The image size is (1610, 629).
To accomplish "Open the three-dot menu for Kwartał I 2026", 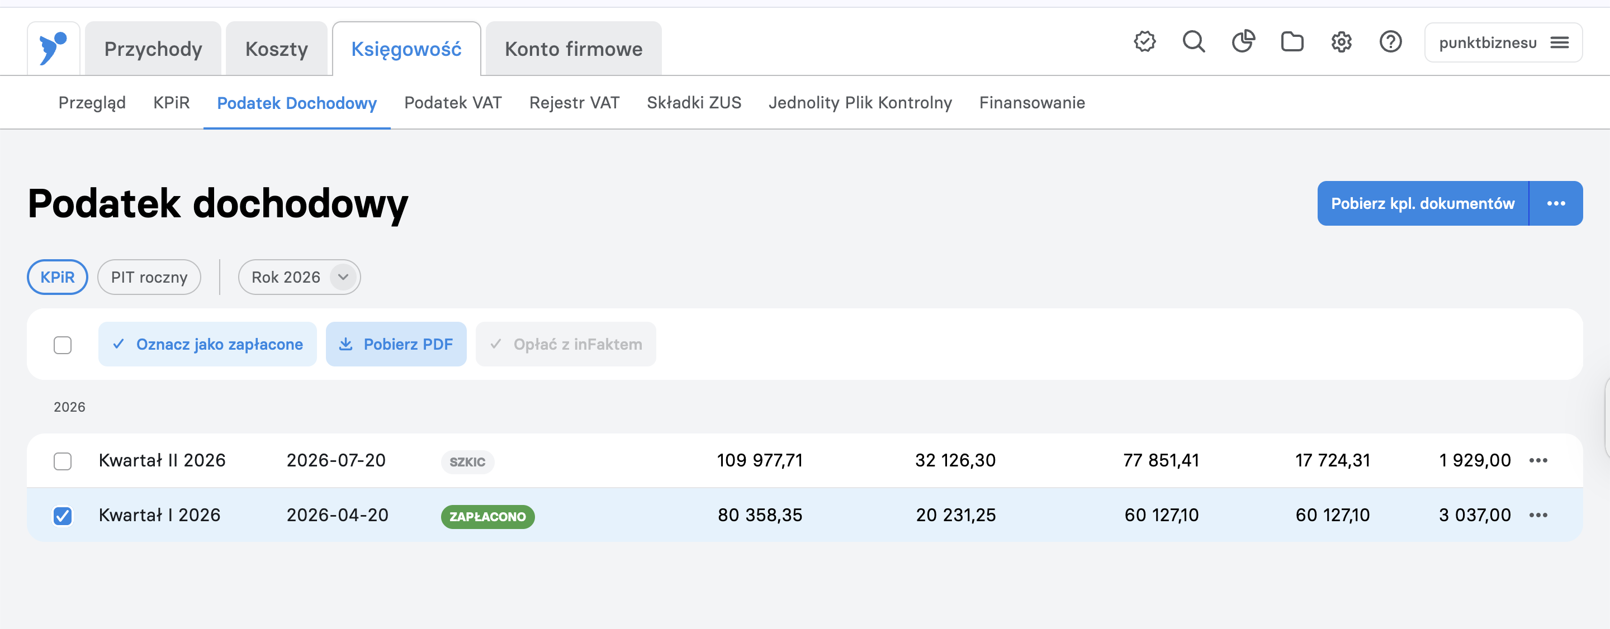I will pyautogui.click(x=1538, y=514).
